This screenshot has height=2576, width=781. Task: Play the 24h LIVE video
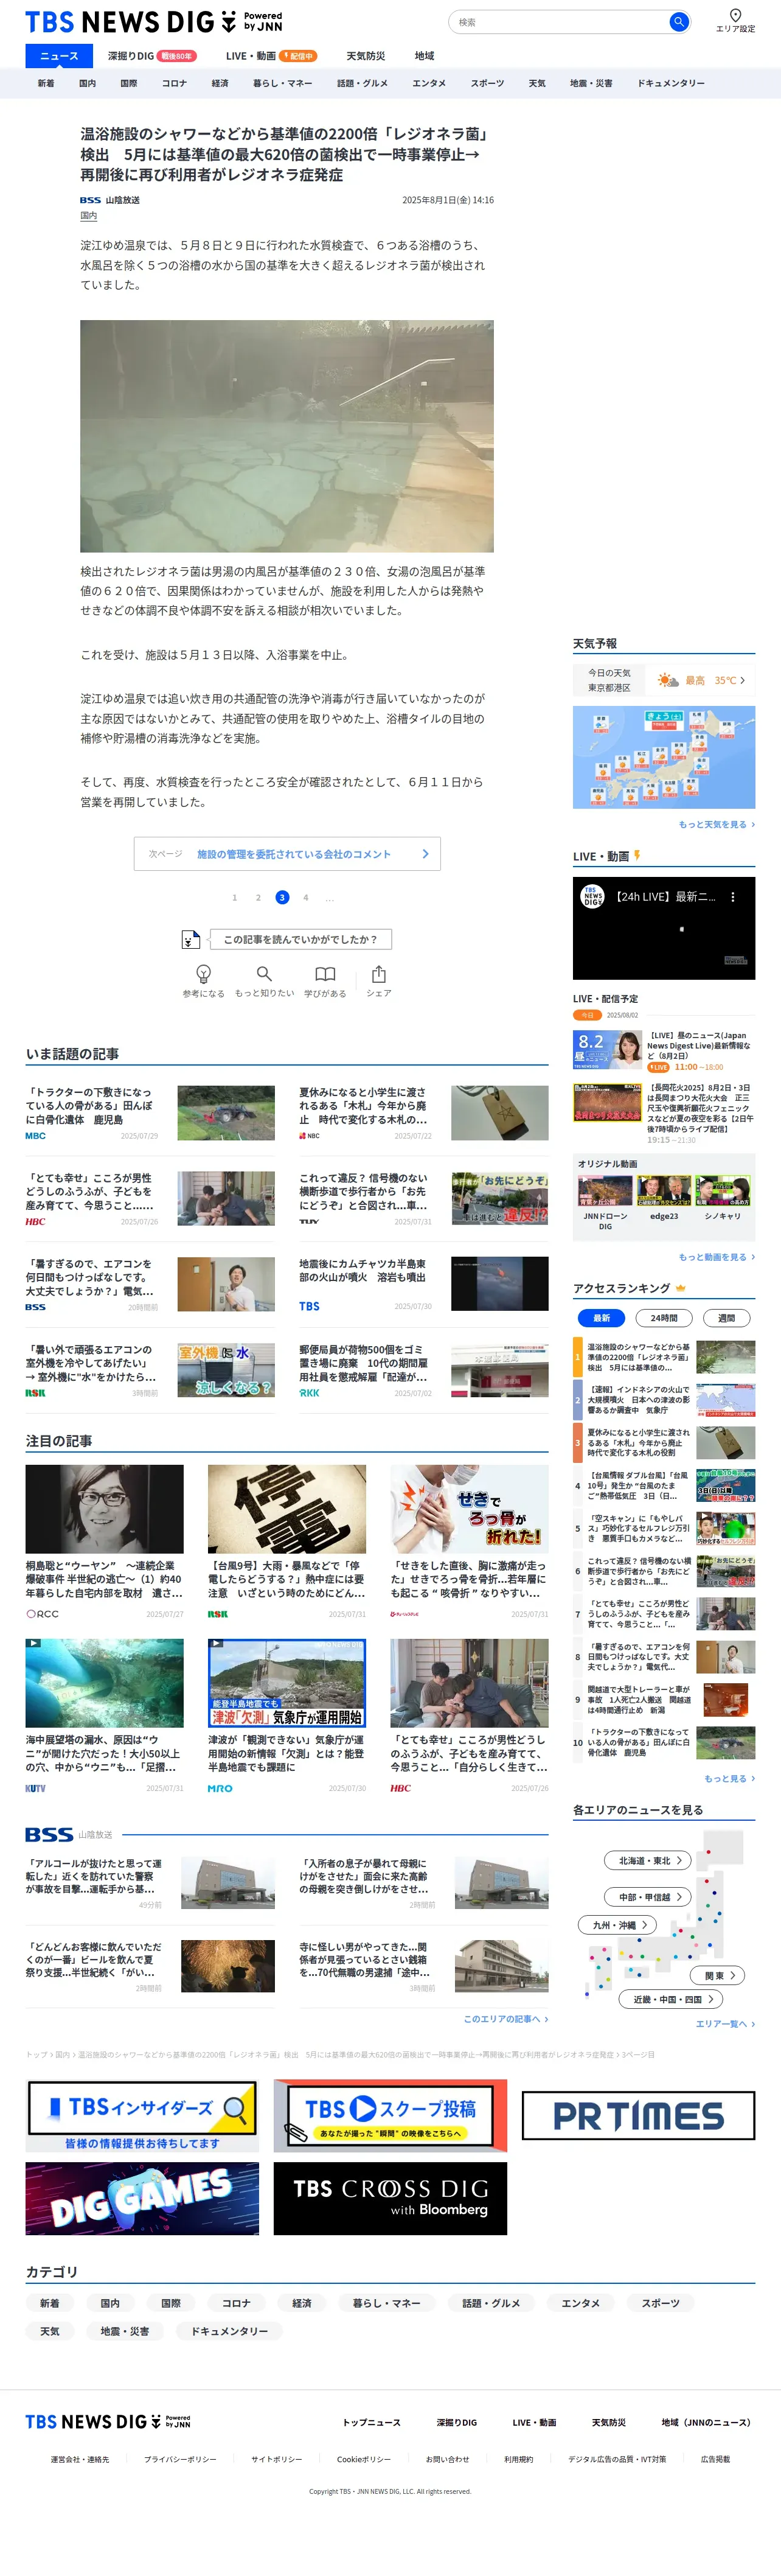pos(664,928)
